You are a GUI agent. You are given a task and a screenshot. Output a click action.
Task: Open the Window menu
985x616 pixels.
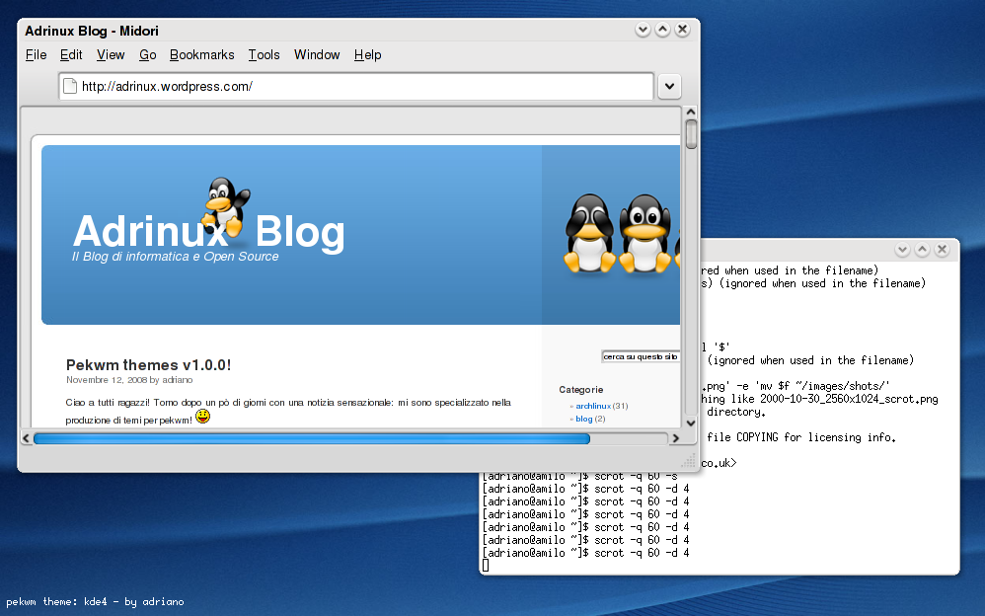click(x=317, y=55)
